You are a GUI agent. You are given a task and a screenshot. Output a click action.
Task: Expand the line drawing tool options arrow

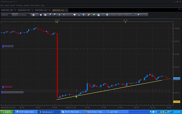[x=123, y=15]
